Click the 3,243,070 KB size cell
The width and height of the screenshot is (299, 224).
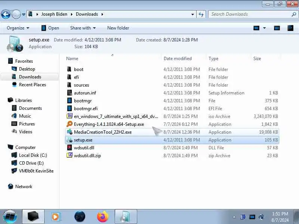266,116
